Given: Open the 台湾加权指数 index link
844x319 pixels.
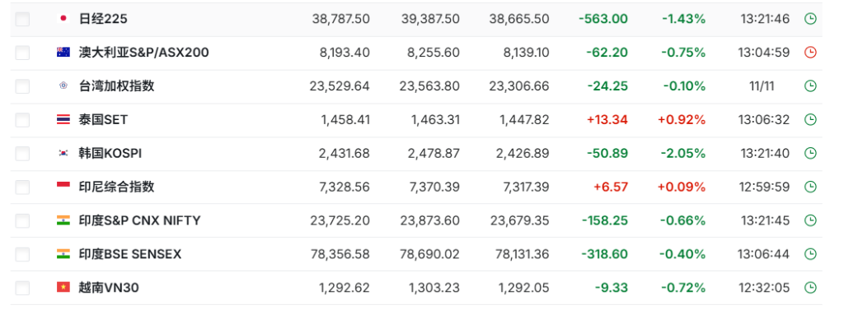Looking at the screenshot, I should pos(116,86).
